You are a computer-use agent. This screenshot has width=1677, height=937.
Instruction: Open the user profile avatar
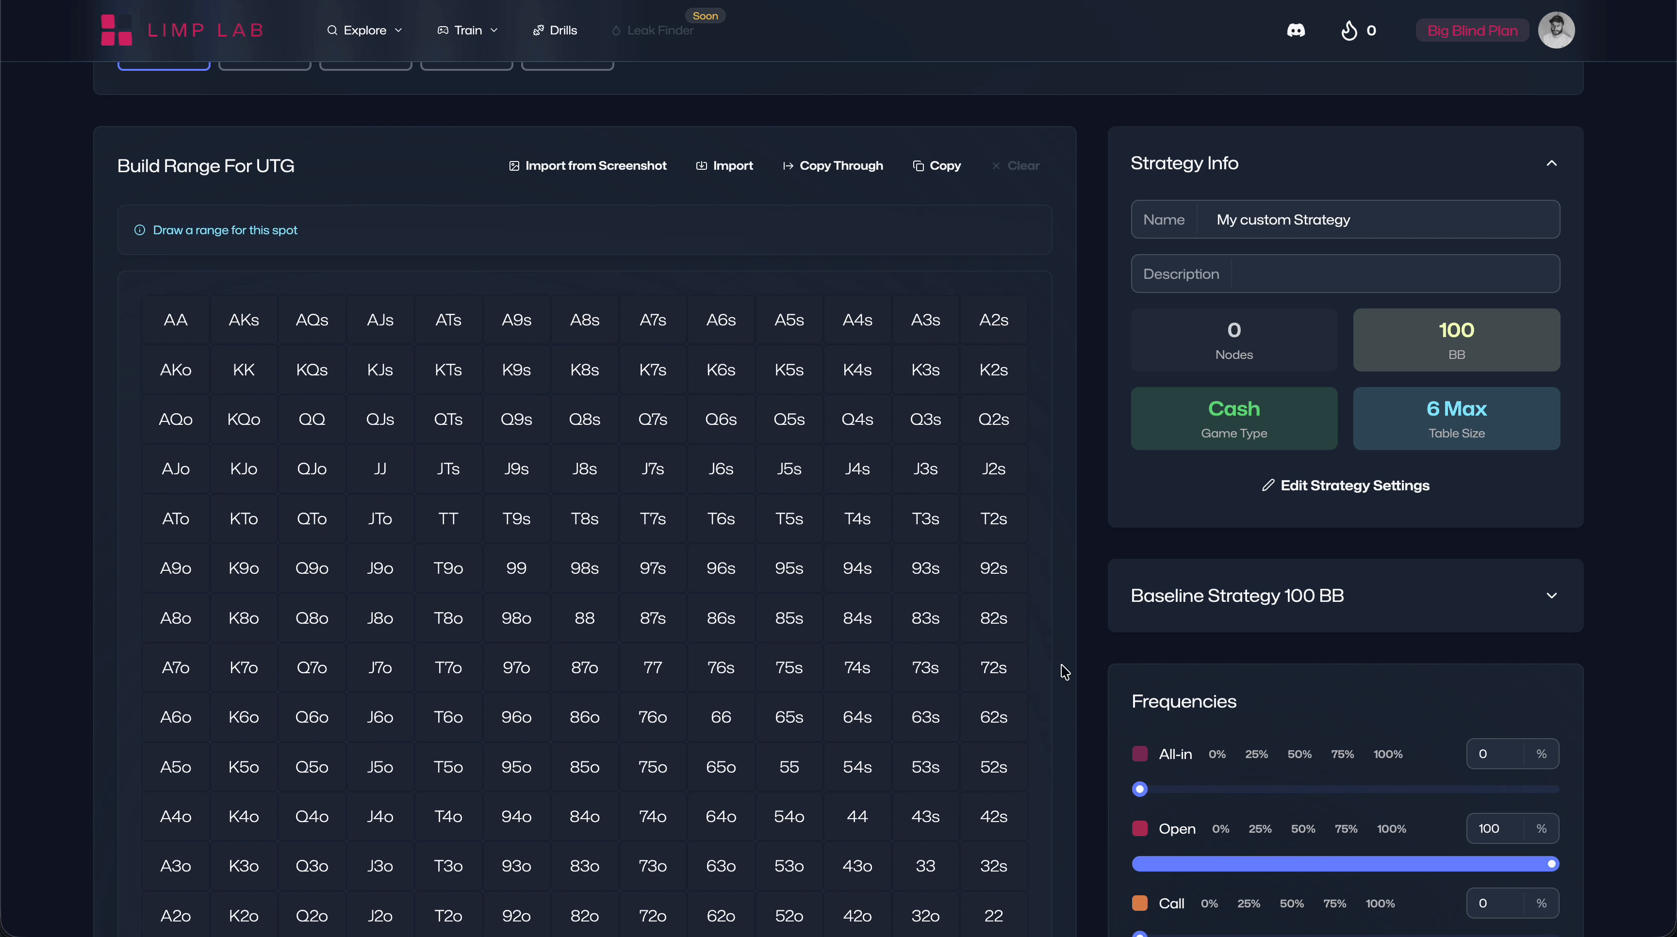point(1556,30)
